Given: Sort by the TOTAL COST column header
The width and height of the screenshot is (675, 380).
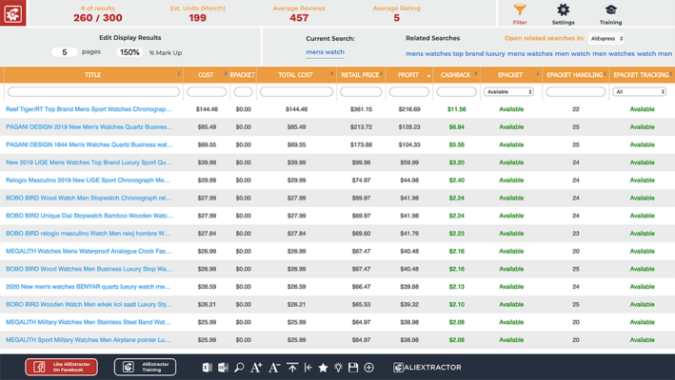Looking at the screenshot, I should tap(295, 74).
